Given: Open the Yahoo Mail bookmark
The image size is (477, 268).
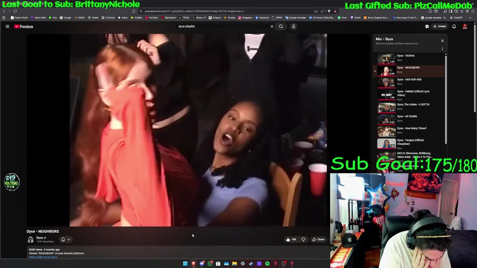Looking at the screenshot, I should (x=38, y=17).
